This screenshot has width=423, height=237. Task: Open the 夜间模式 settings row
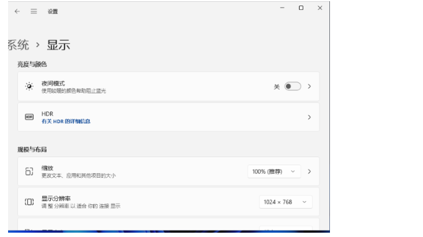pos(169,87)
